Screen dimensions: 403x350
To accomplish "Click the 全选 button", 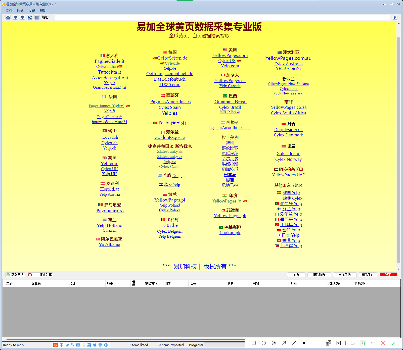I will [296, 275].
